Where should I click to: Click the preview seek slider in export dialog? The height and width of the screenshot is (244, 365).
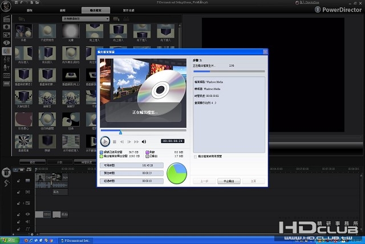tap(120, 132)
